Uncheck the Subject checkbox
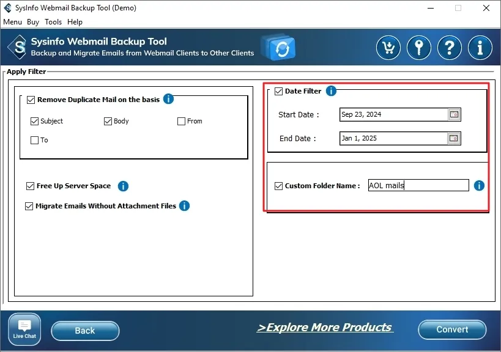This screenshot has height=352, width=501. [x=34, y=121]
